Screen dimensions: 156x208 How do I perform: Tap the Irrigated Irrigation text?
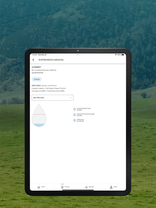[x=38, y=88]
